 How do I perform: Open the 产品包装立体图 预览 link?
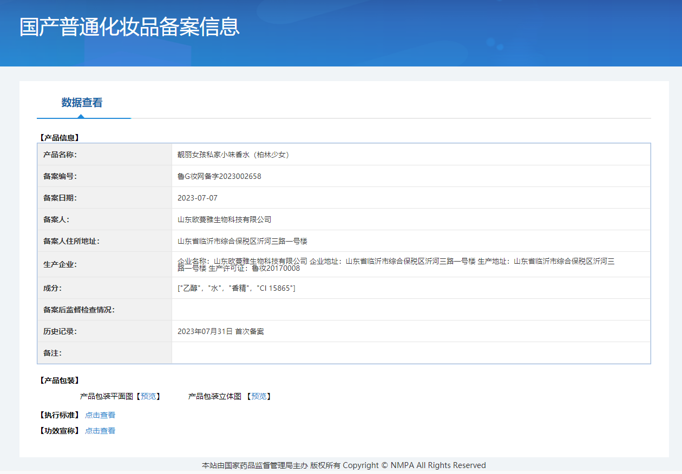[x=259, y=396]
